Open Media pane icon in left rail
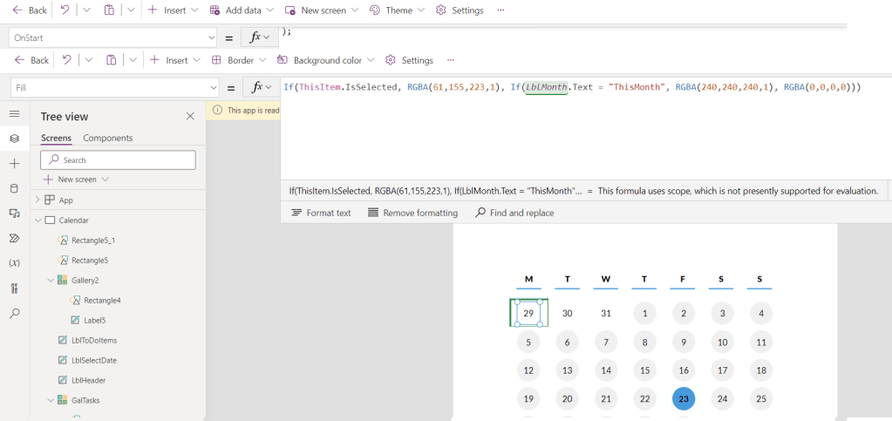This screenshot has width=892, height=421. click(15, 213)
